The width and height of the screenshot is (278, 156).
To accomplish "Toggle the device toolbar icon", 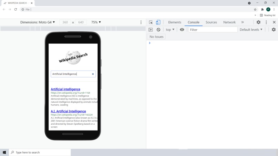I will (x=158, y=22).
